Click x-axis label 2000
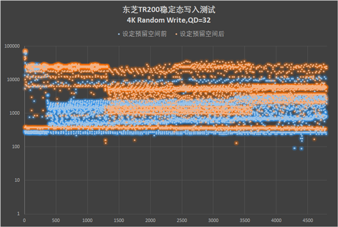338x227 pixels. click(x=150, y=220)
